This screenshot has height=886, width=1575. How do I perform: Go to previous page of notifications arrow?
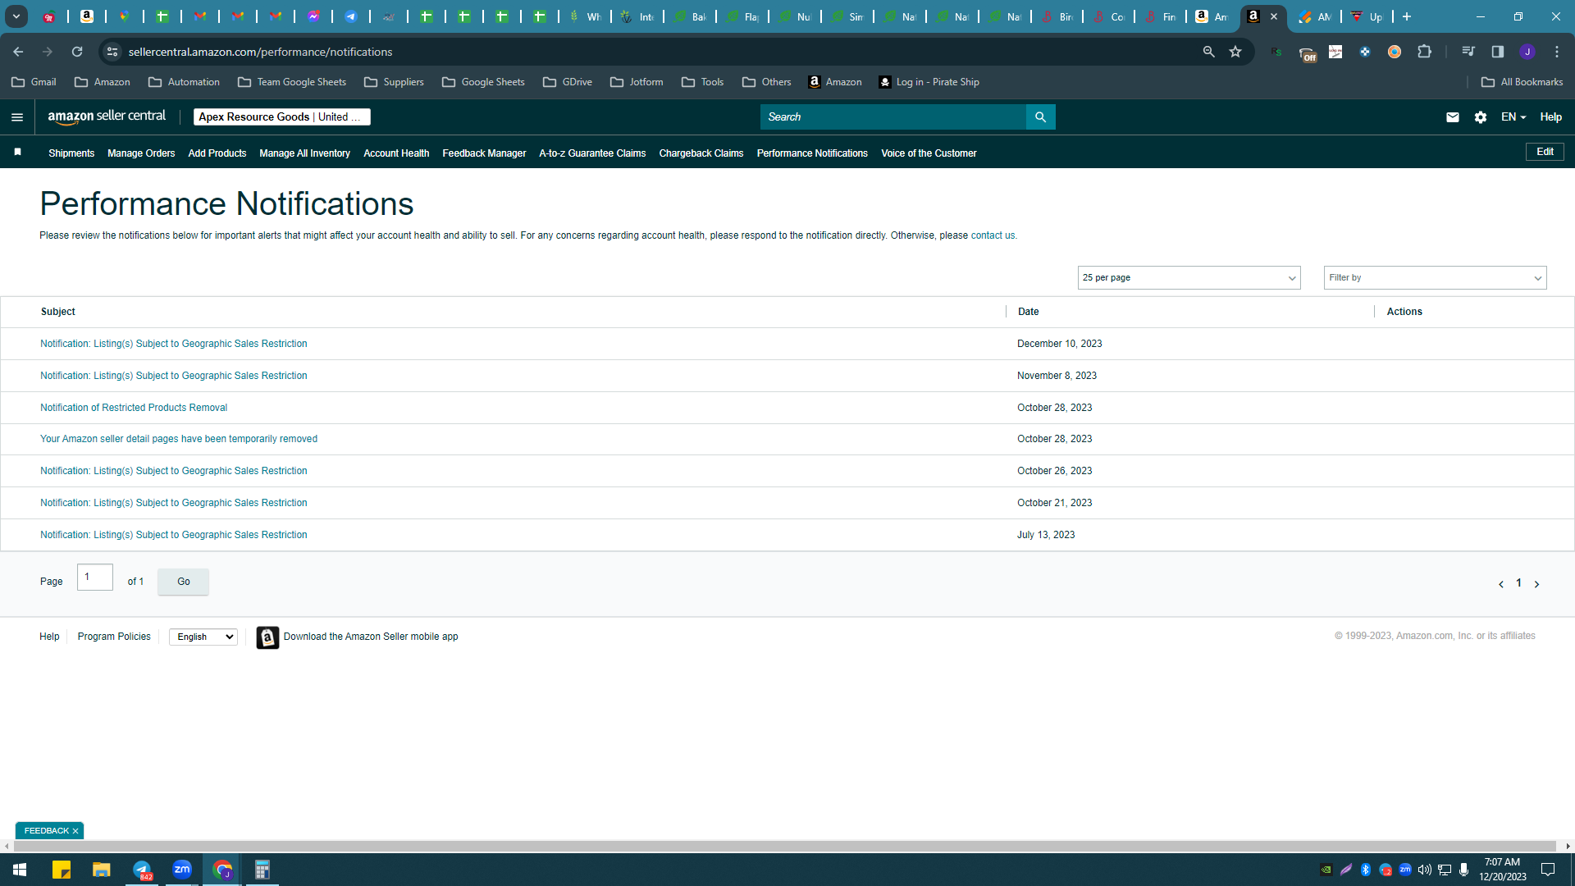1501,584
